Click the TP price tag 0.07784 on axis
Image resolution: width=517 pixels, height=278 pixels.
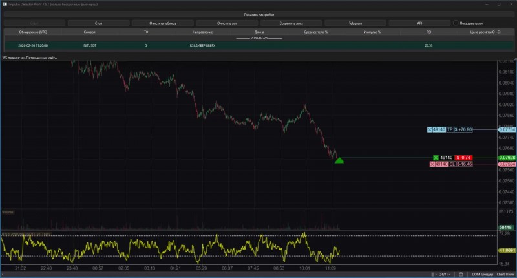(x=507, y=130)
